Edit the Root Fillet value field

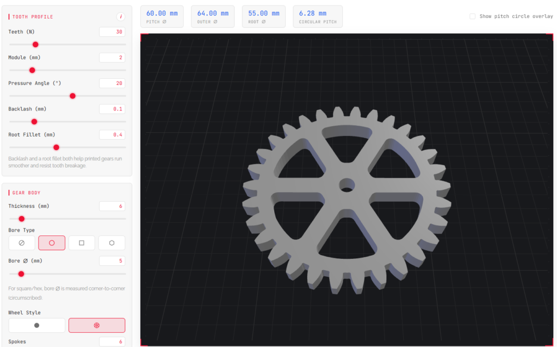[x=112, y=134]
